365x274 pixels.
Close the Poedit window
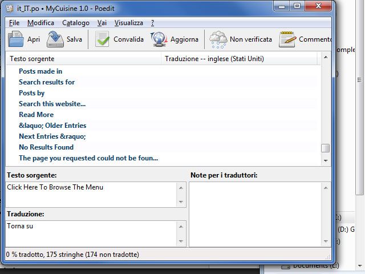click(x=318, y=6)
